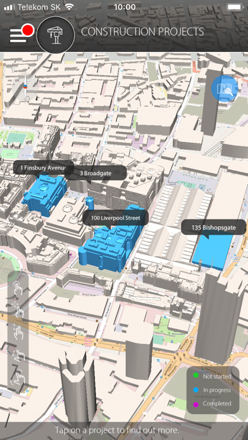Select the pinch zoom gesture icon
The height and width of the screenshot is (440, 248).
(18, 355)
